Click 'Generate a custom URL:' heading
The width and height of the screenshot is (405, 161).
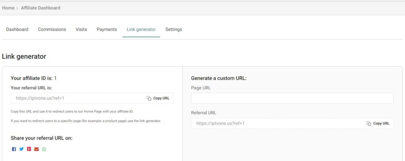tap(219, 78)
